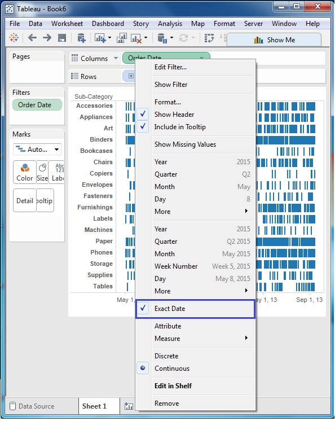Screen dimensions: 335x421
Task: Open the Marks type Automatic dropdown
Action: point(37,150)
